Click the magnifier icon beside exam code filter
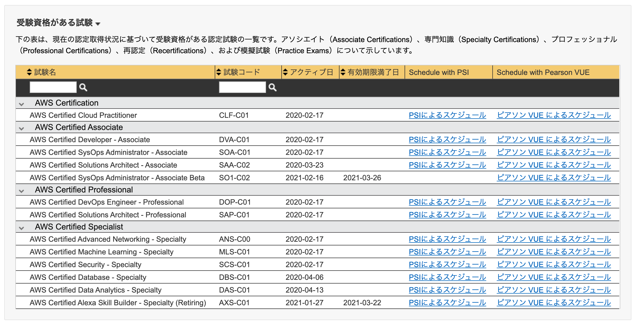The width and height of the screenshot is (642, 323). click(272, 87)
